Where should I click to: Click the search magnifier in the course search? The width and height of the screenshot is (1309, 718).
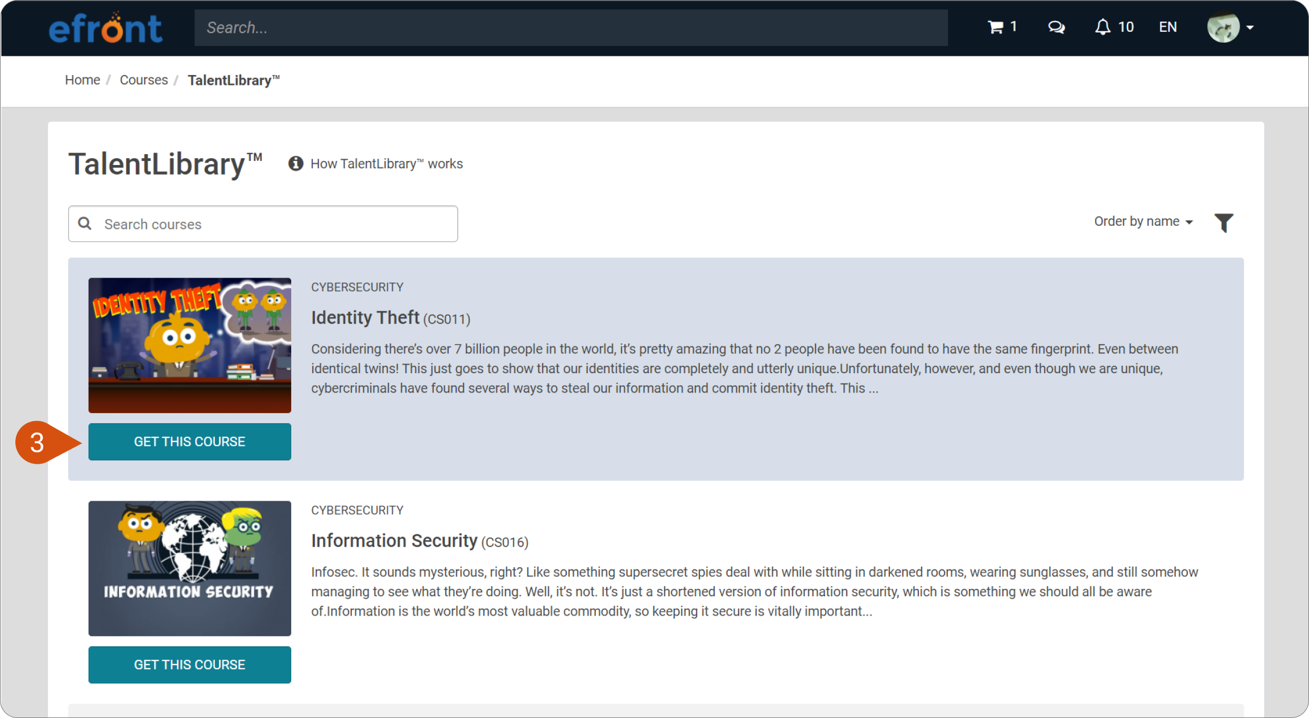[85, 224]
